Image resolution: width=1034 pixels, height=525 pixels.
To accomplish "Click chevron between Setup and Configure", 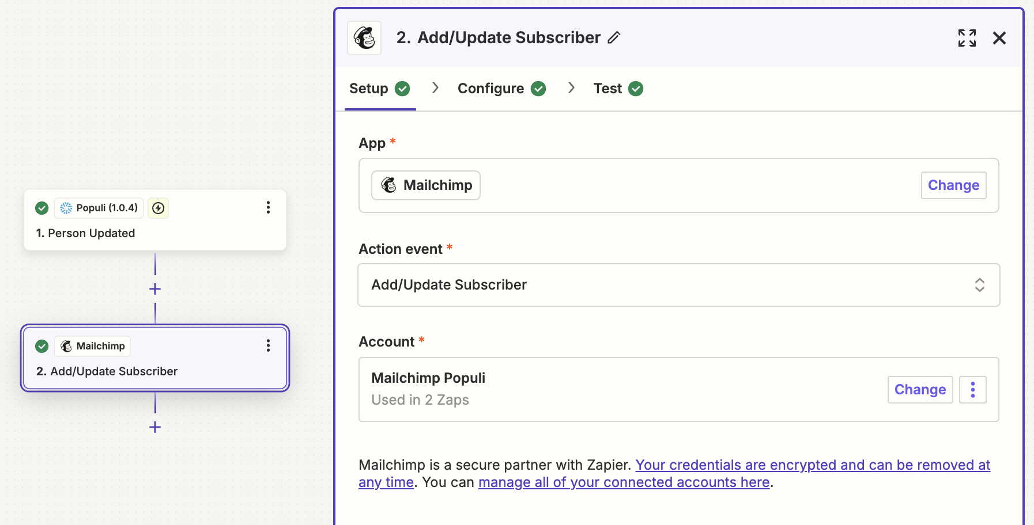I will (x=436, y=87).
